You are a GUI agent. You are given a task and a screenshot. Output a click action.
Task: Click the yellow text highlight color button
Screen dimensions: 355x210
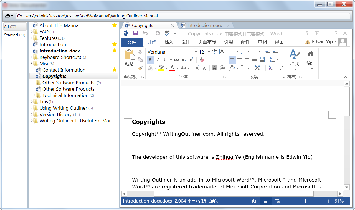161,68
